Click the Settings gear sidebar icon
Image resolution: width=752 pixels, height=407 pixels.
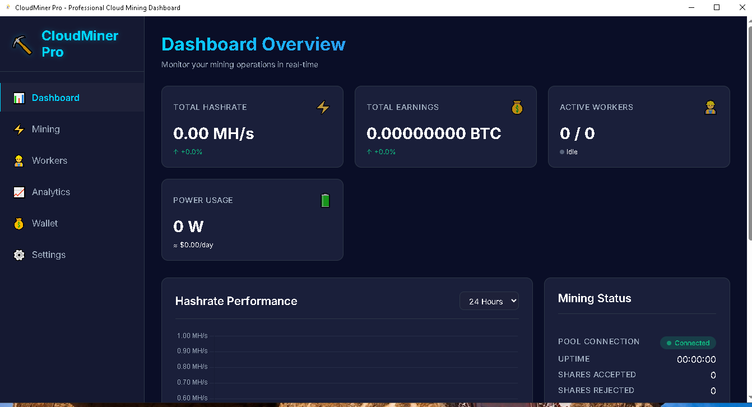click(x=19, y=255)
